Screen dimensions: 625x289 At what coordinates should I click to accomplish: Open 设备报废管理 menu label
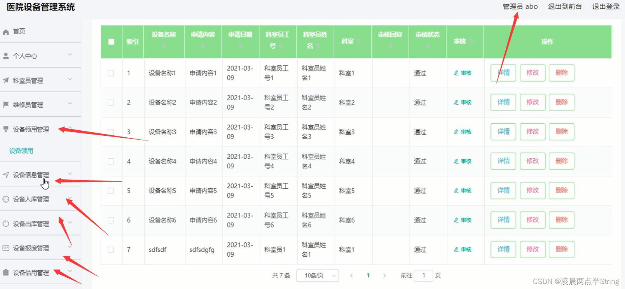click(x=31, y=248)
